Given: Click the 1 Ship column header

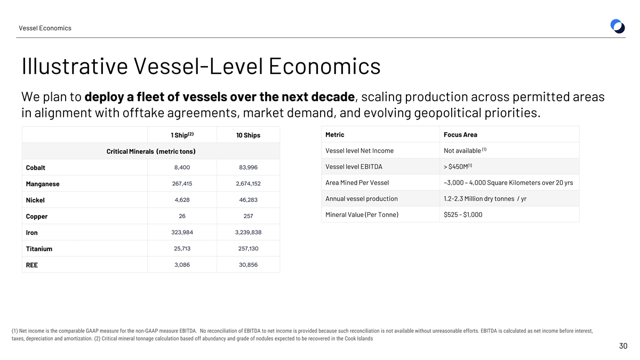Looking at the screenshot, I should [181, 135].
